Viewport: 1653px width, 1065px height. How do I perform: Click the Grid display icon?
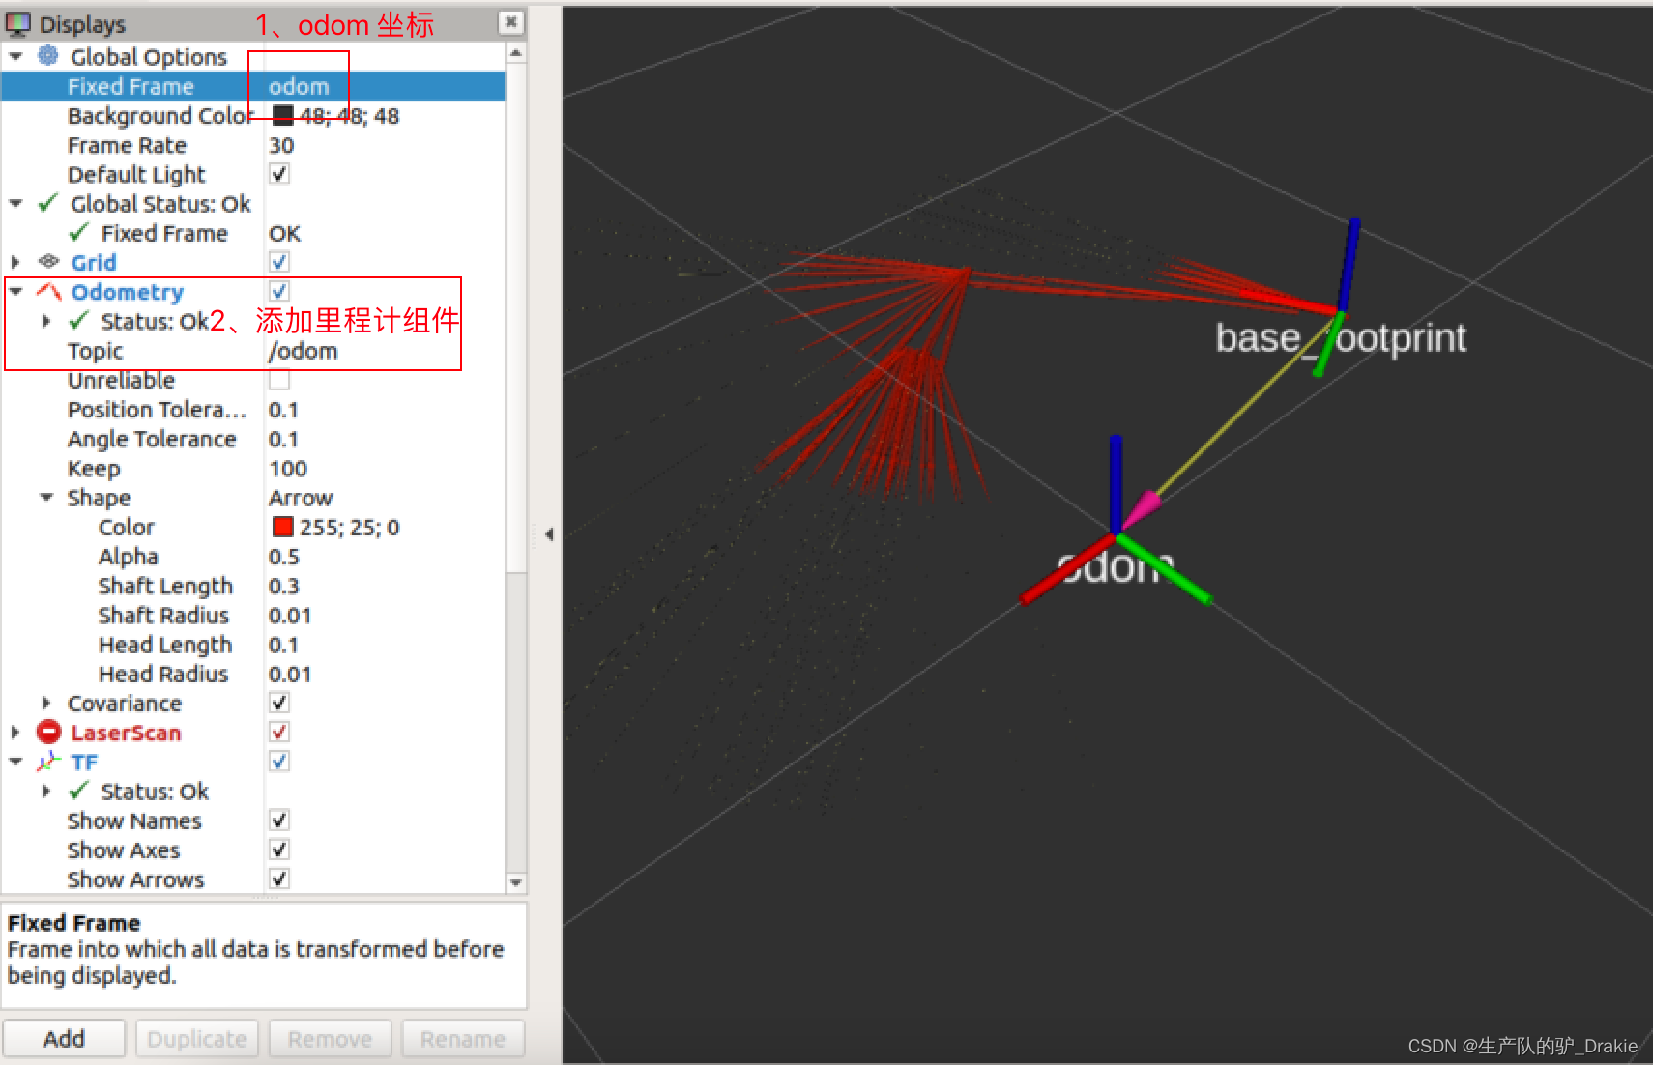(48, 261)
